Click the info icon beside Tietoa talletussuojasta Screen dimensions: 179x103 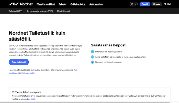click(x=13, y=92)
